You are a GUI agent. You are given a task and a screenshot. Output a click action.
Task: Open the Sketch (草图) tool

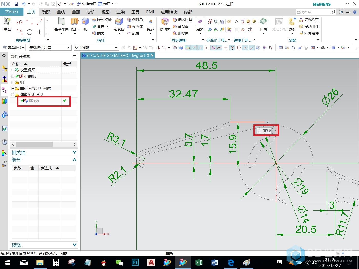(7, 24)
